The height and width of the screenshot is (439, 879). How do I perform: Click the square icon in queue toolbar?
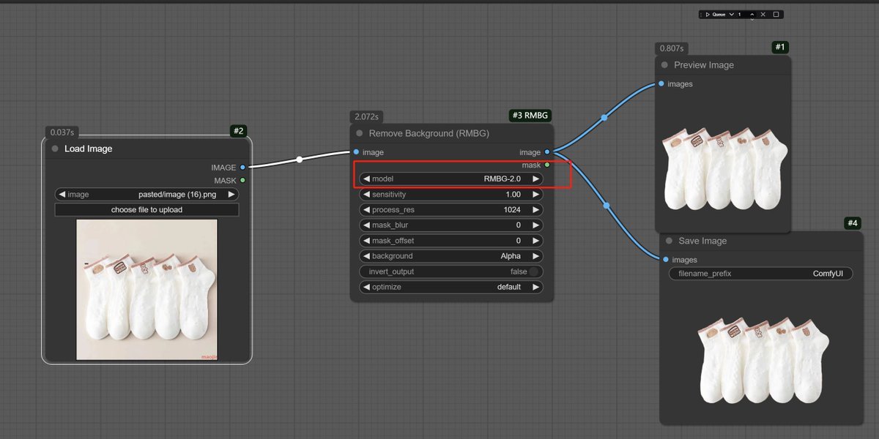tap(776, 14)
